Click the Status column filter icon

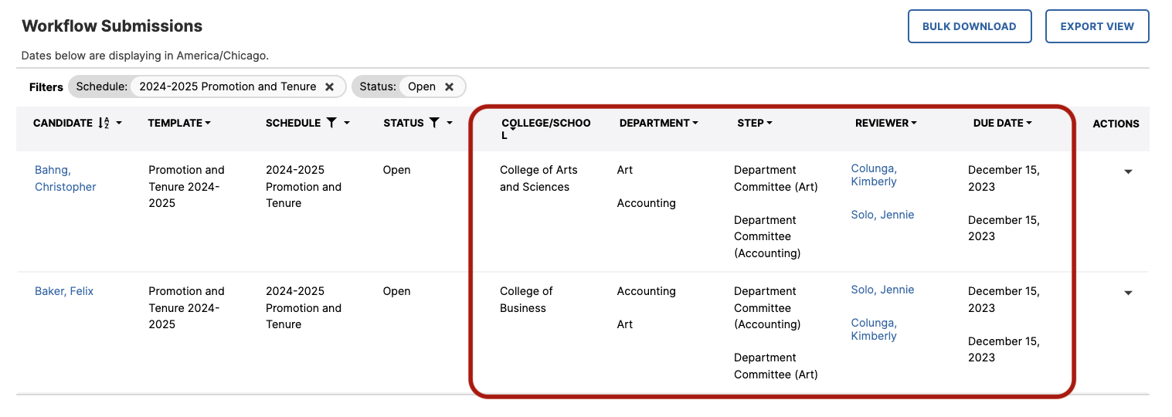coord(434,123)
